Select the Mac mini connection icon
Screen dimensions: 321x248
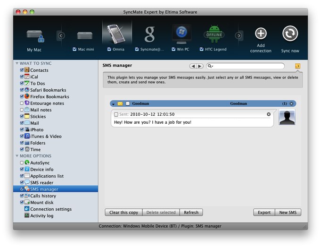click(84, 35)
